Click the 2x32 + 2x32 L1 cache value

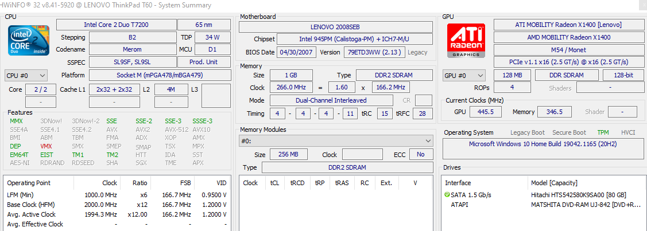click(114, 89)
